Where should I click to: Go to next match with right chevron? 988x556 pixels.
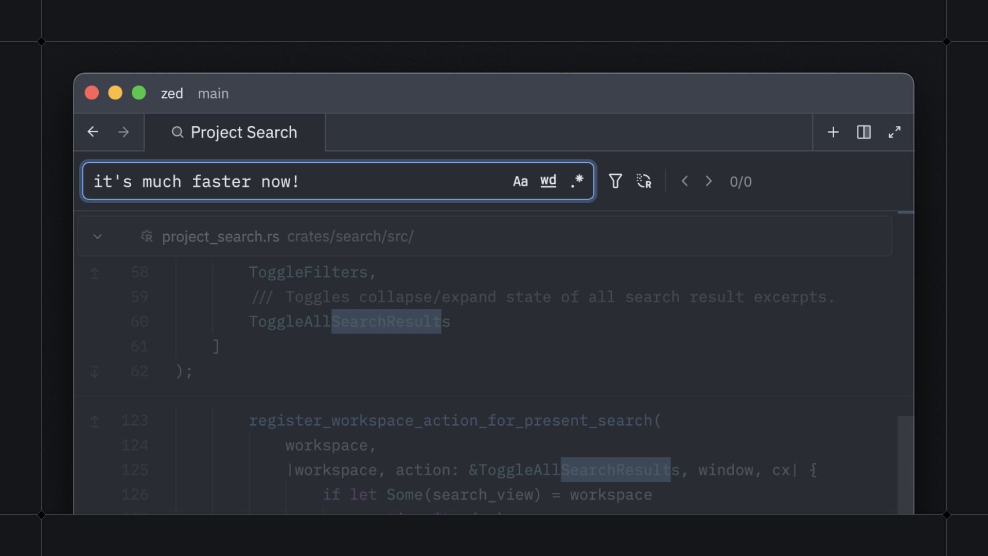pos(709,181)
